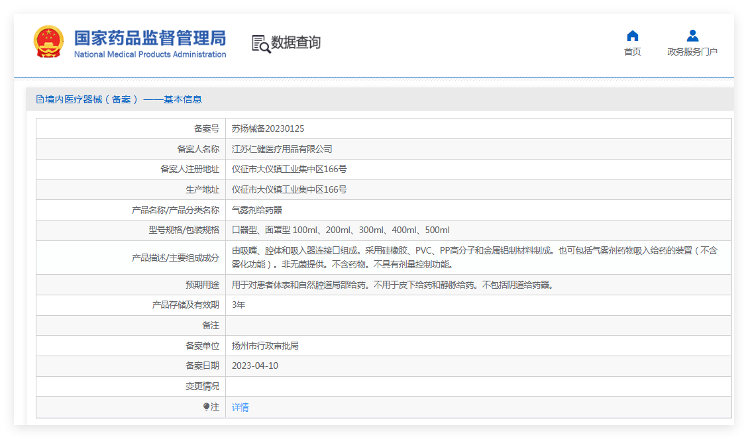748x439 pixels.
Task: Click the 政务服务门户 text link
Action: 692,52
